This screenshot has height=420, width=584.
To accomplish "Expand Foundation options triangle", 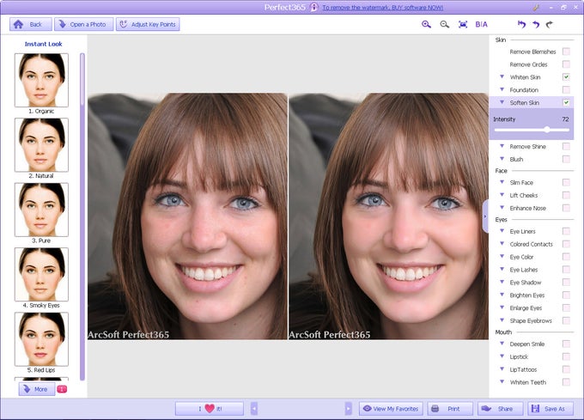I will [x=502, y=89].
